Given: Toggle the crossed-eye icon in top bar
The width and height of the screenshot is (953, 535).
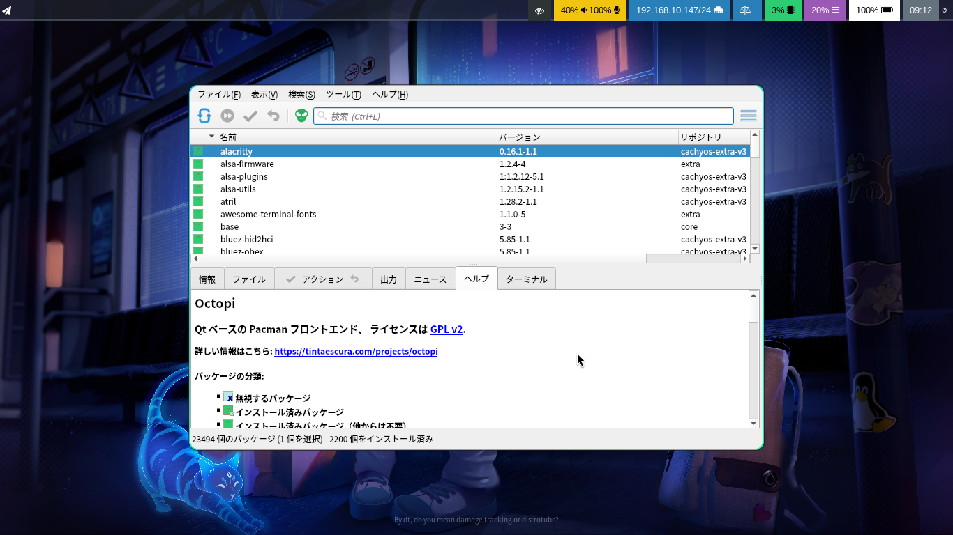Looking at the screenshot, I should [x=539, y=10].
